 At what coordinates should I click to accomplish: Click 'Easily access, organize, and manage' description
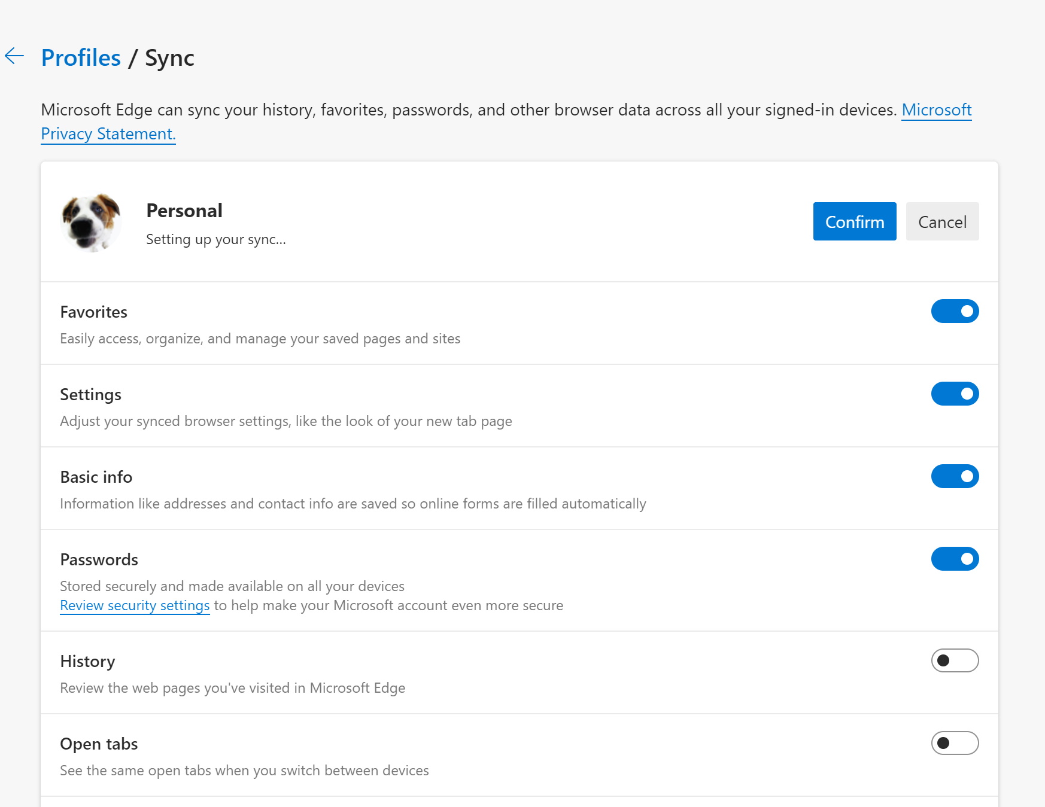pos(260,339)
